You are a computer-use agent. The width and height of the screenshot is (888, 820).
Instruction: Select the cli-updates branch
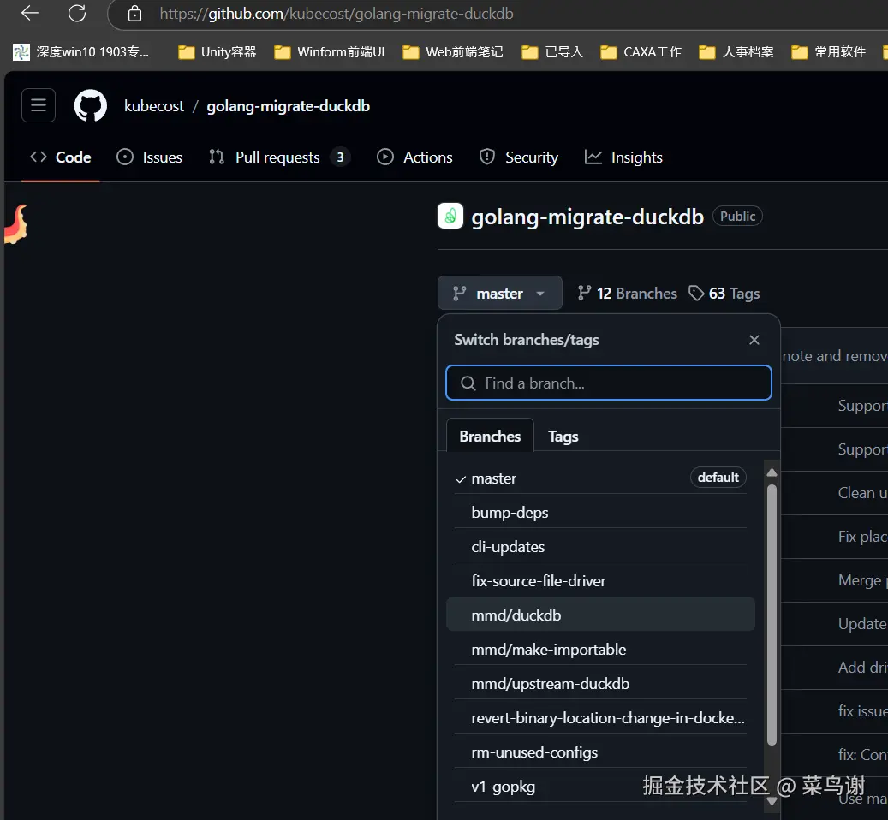click(x=600, y=547)
